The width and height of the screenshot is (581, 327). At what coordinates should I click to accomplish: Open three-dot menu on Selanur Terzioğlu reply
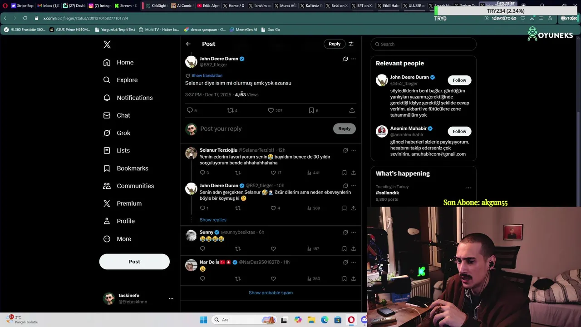[354, 150]
